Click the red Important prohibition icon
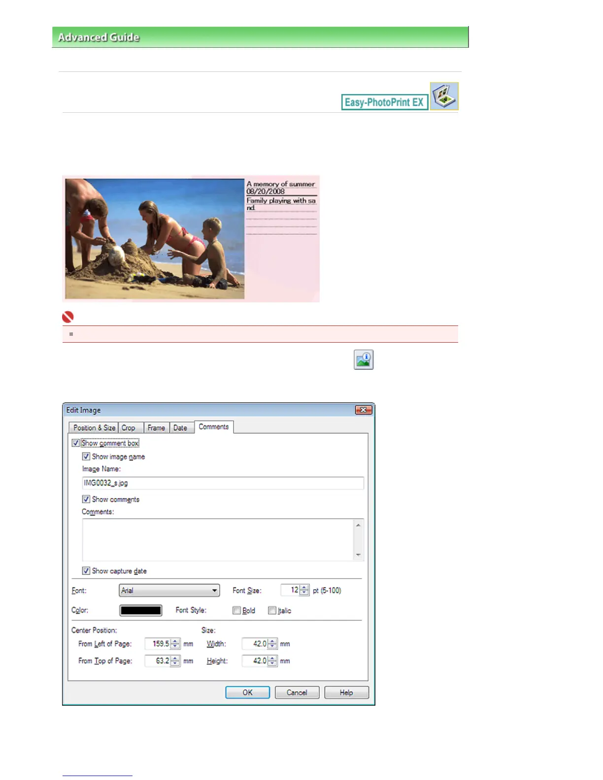This screenshot has height=780, width=603. pyautogui.click(x=68, y=317)
